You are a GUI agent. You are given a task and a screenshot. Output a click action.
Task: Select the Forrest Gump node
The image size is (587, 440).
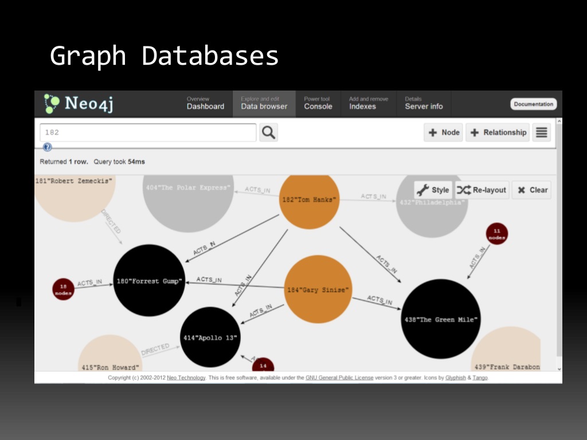149,281
